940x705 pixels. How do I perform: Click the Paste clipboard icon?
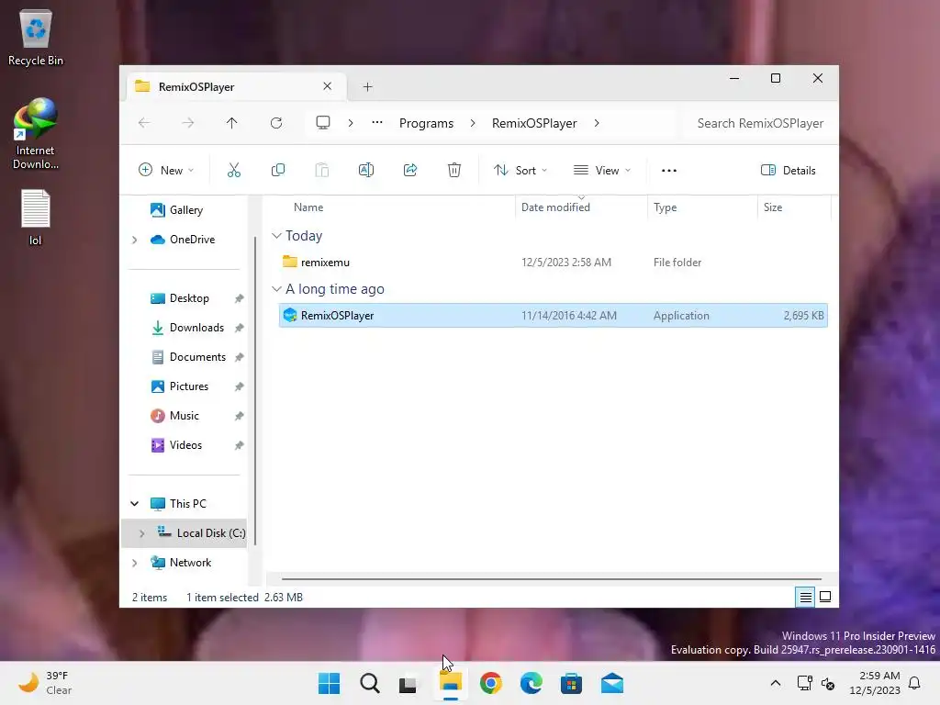point(322,170)
